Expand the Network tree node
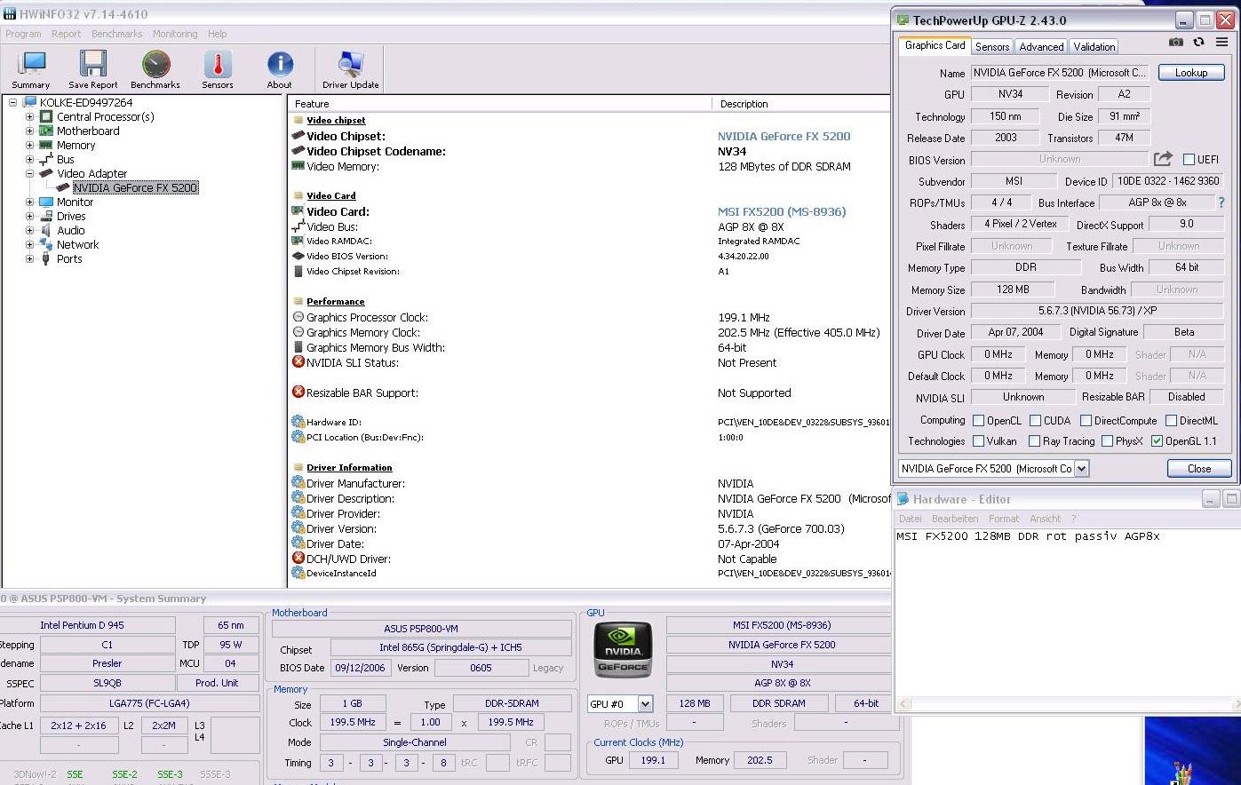The width and height of the screenshot is (1241, 785). point(29,244)
